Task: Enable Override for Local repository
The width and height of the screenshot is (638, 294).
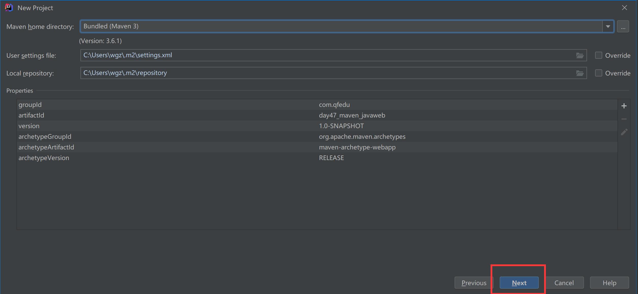Action: (598, 73)
